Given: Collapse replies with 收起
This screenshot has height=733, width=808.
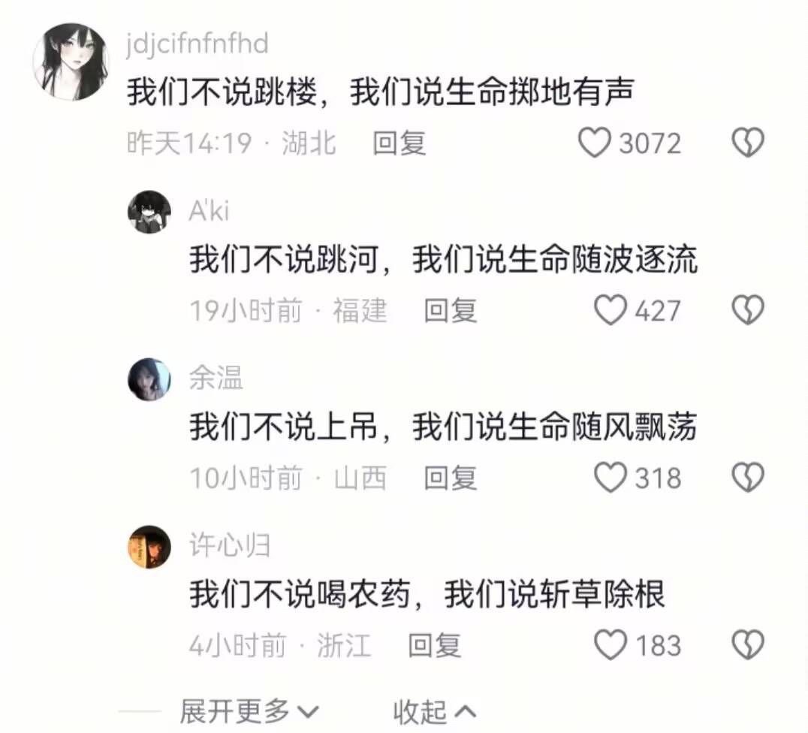Looking at the screenshot, I should pos(434,712).
